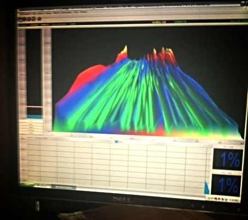Click the blue spike in the lower grid chart
Screen dimensions: 248x220
pos(206,187)
